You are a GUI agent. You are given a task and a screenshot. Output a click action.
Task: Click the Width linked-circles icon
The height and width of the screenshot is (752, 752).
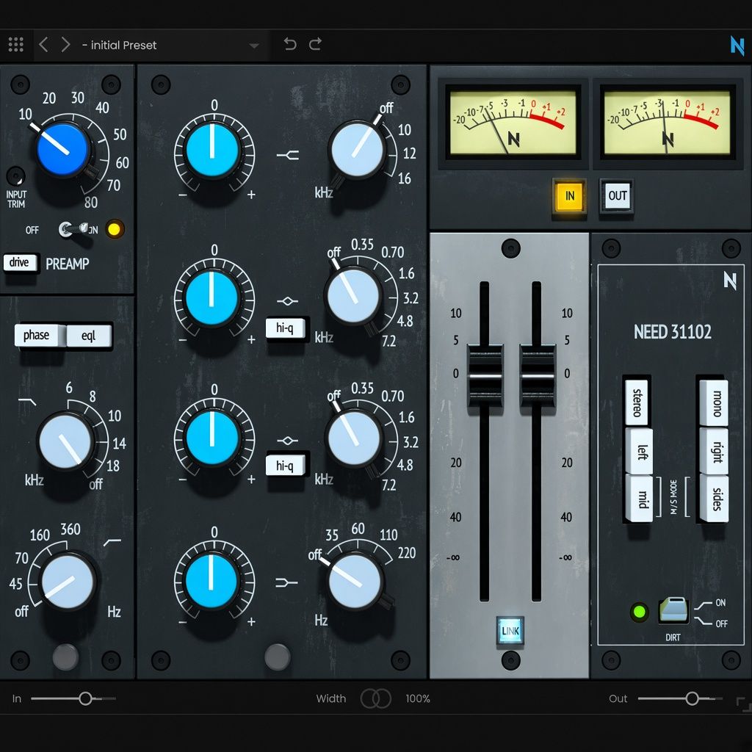click(x=375, y=698)
